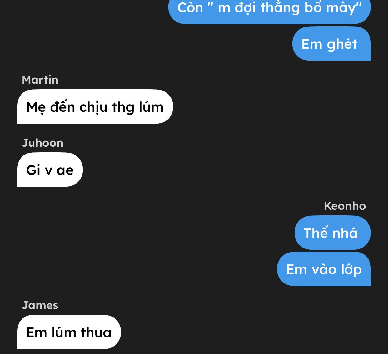Screen dimensions: 388x354
Task: Tap the 'Em lúm thua' message bubble
Action: (69, 332)
